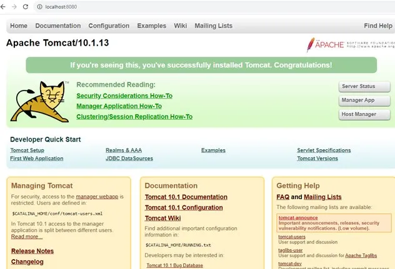Open Find Help in the navigation bar
The height and width of the screenshot is (269, 395).
pyautogui.click(x=378, y=26)
